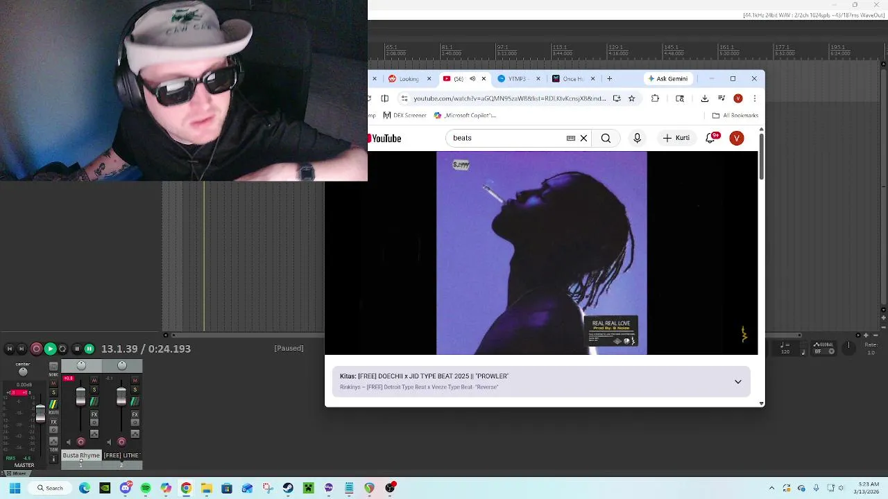Viewport: 888px width, 499px height.
Task: Open Chrome downloads icon
Action: click(704, 98)
